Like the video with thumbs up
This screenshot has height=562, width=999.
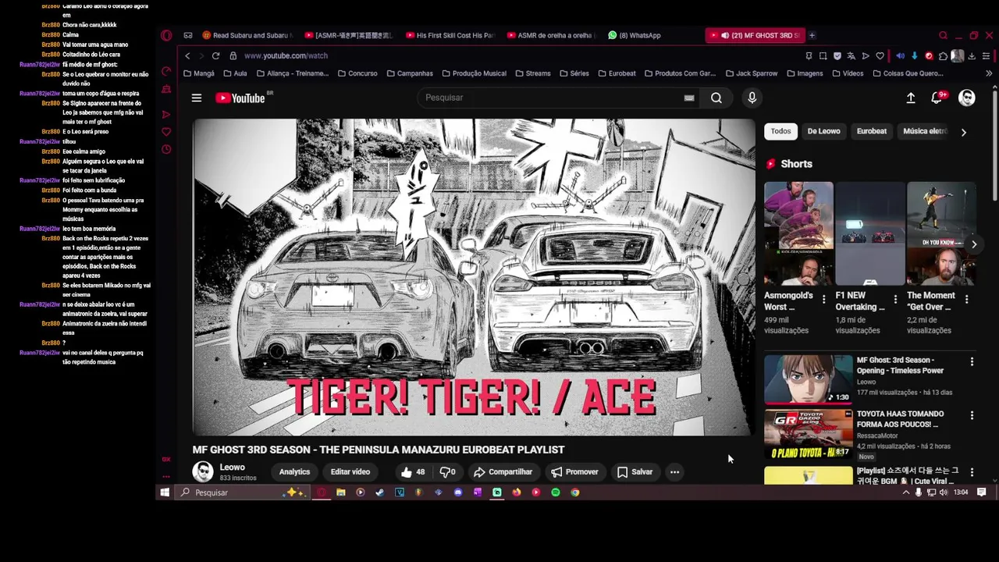pyautogui.click(x=413, y=471)
